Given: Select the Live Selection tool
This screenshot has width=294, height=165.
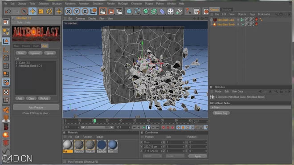Looking at the screenshot, I should [x=24, y=12].
